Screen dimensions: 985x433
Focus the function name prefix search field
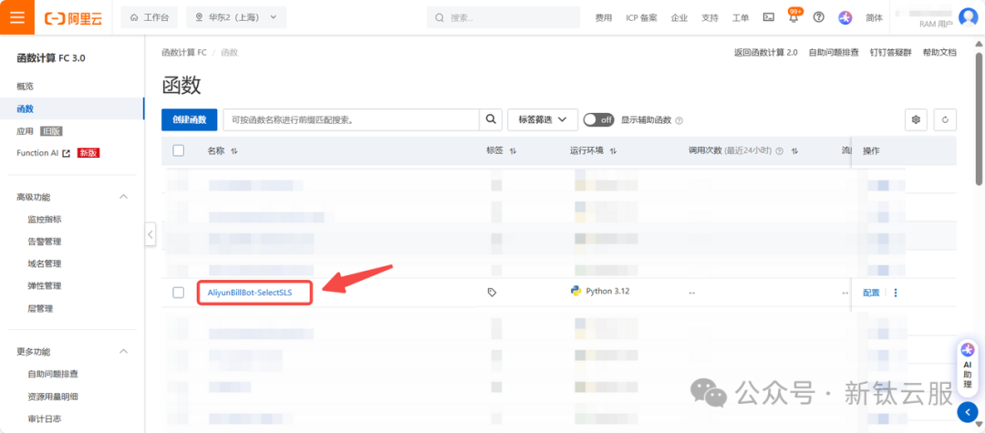(352, 119)
